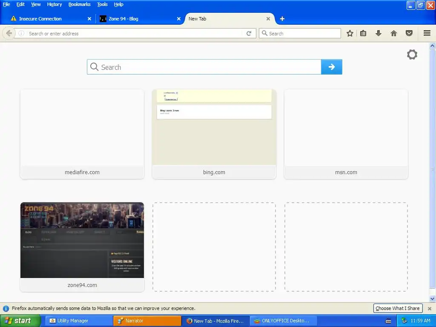
Task: Select New Tab - Mozilla Firefox taskbar item
Action: [215, 321]
